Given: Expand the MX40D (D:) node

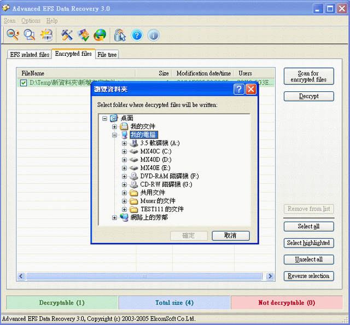Looking at the screenshot, I should coord(124,160).
